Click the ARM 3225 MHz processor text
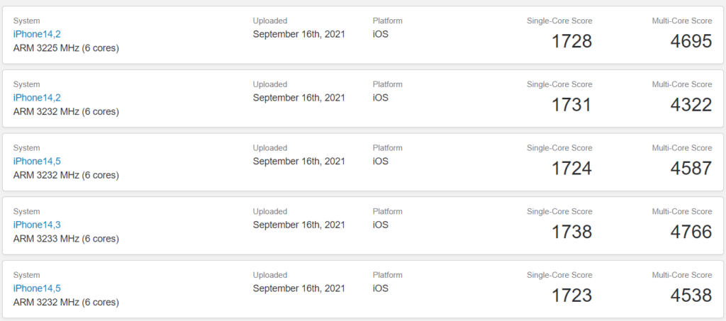726x321 pixels. tap(66, 48)
